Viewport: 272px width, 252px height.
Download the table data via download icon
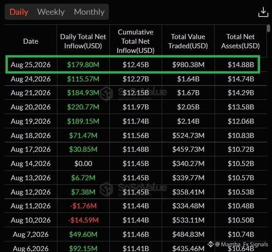[x=263, y=12]
